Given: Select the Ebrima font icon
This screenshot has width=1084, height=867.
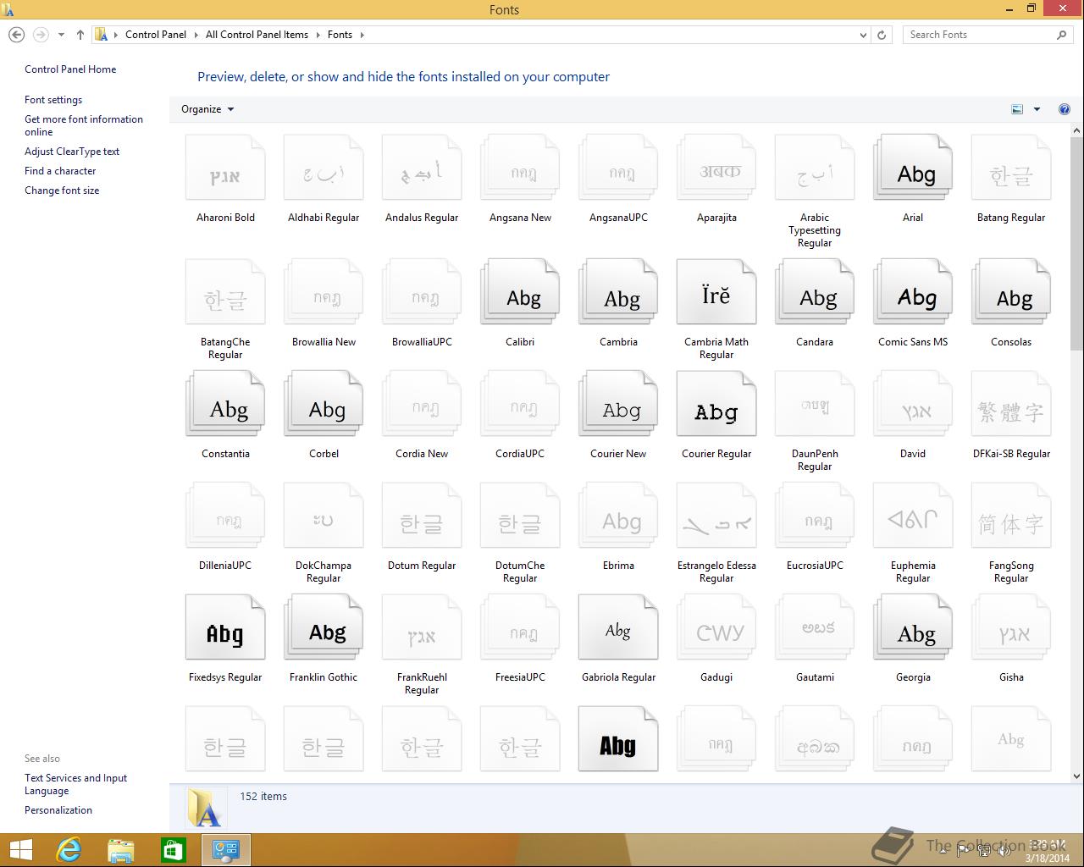Looking at the screenshot, I should point(618,516).
